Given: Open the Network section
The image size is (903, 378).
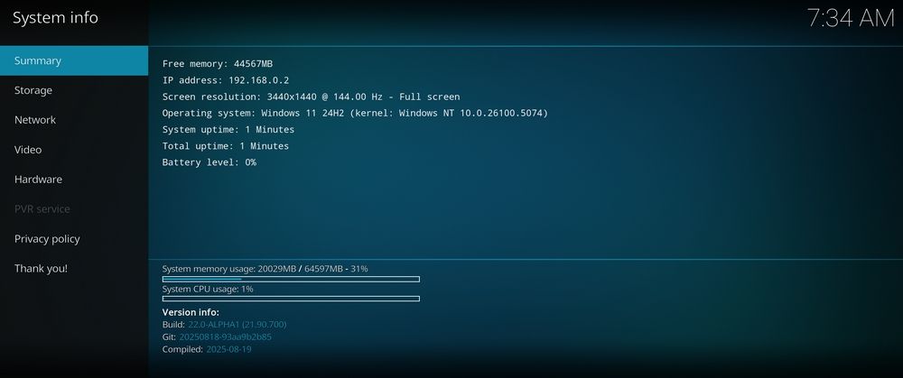Looking at the screenshot, I should 74,120.
